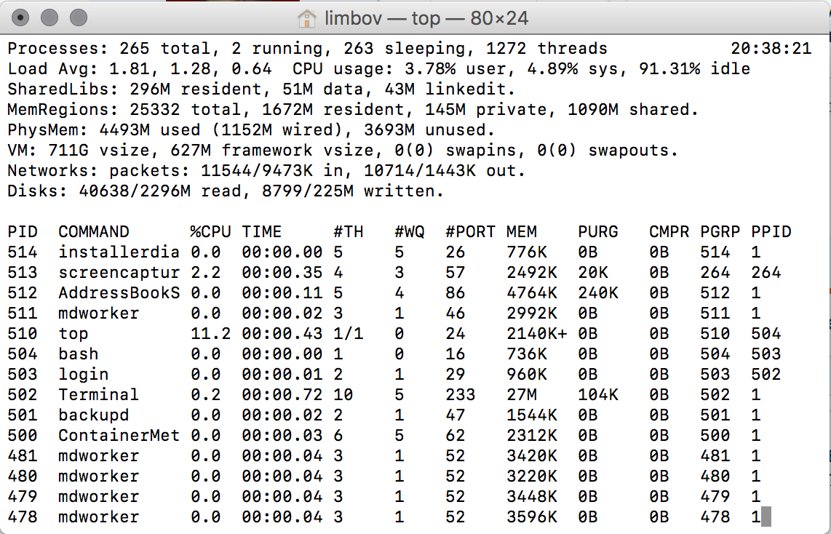This screenshot has width=831, height=534.
Task: Click the 'Disks: 40638/2296M read' text
Action: 130,191
